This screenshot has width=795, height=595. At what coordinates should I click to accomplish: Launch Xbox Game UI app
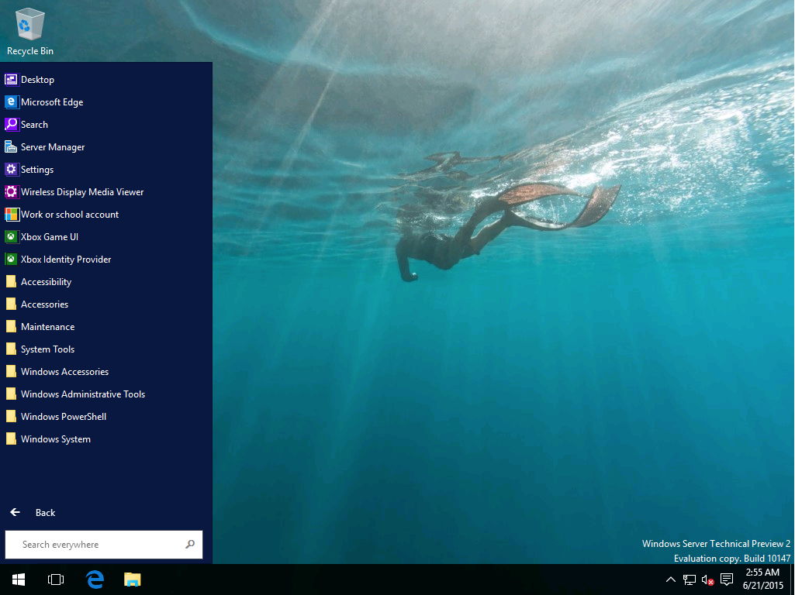tap(49, 237)
